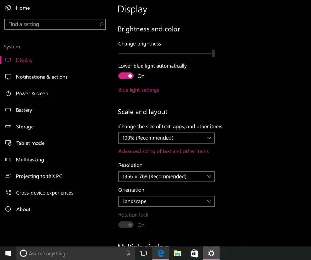Select Display in the System menu

click(24, 61)
